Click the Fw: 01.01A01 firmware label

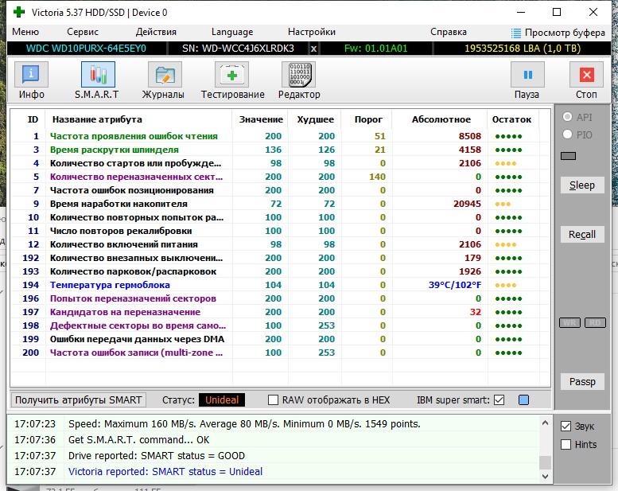pyautogui.click(x=375, y=49)
